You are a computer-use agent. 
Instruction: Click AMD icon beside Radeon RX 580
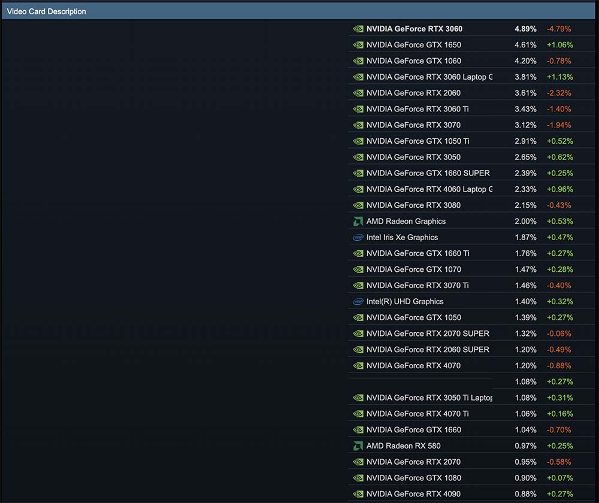coord(358,446)
